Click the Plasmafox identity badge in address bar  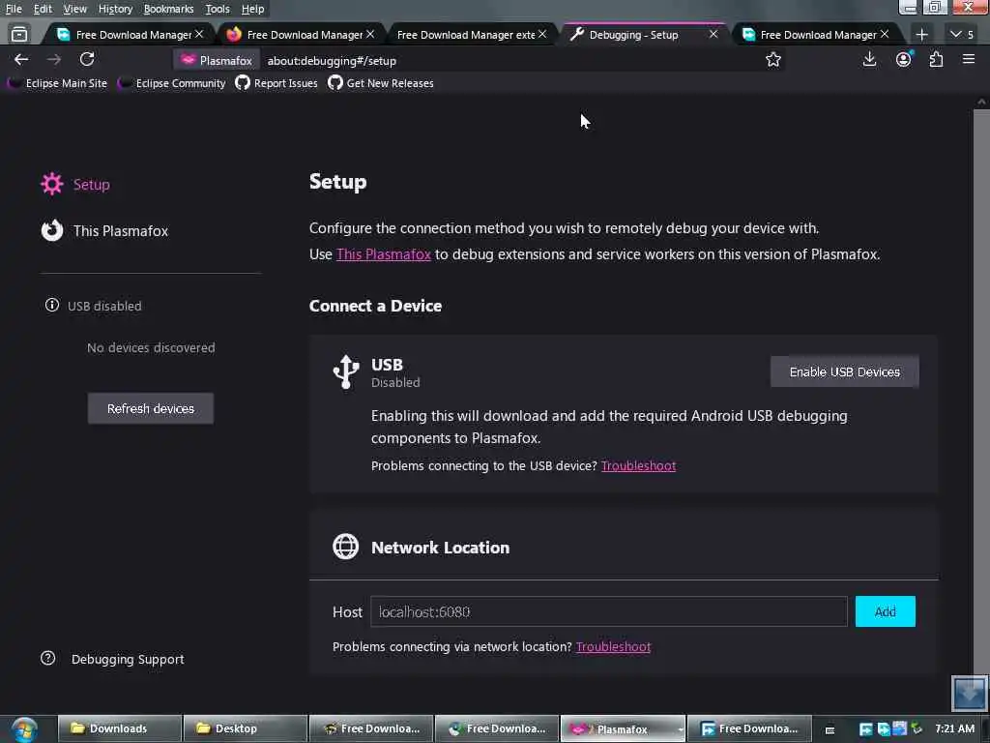(217, 61)
